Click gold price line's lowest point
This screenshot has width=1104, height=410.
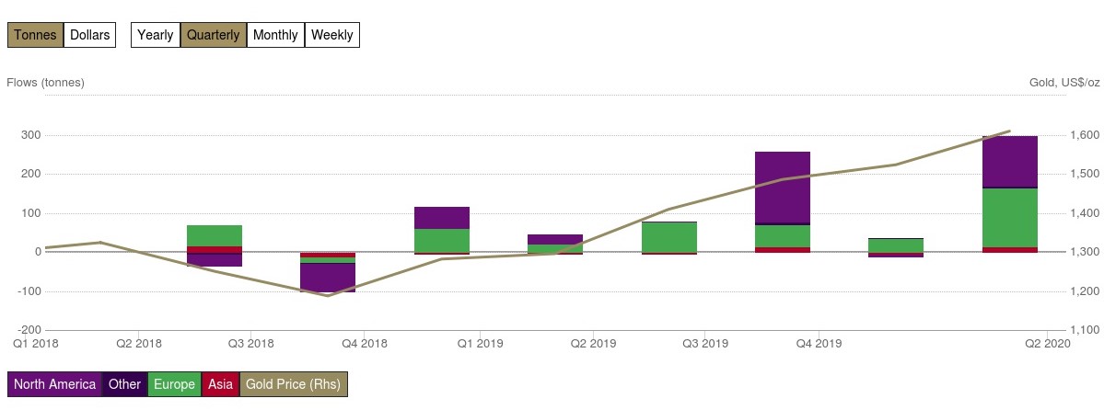328,296
